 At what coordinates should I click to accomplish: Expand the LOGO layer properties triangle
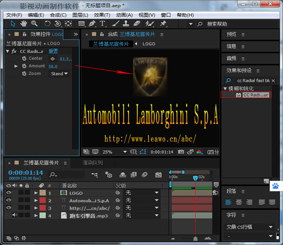tap(36, 193)
